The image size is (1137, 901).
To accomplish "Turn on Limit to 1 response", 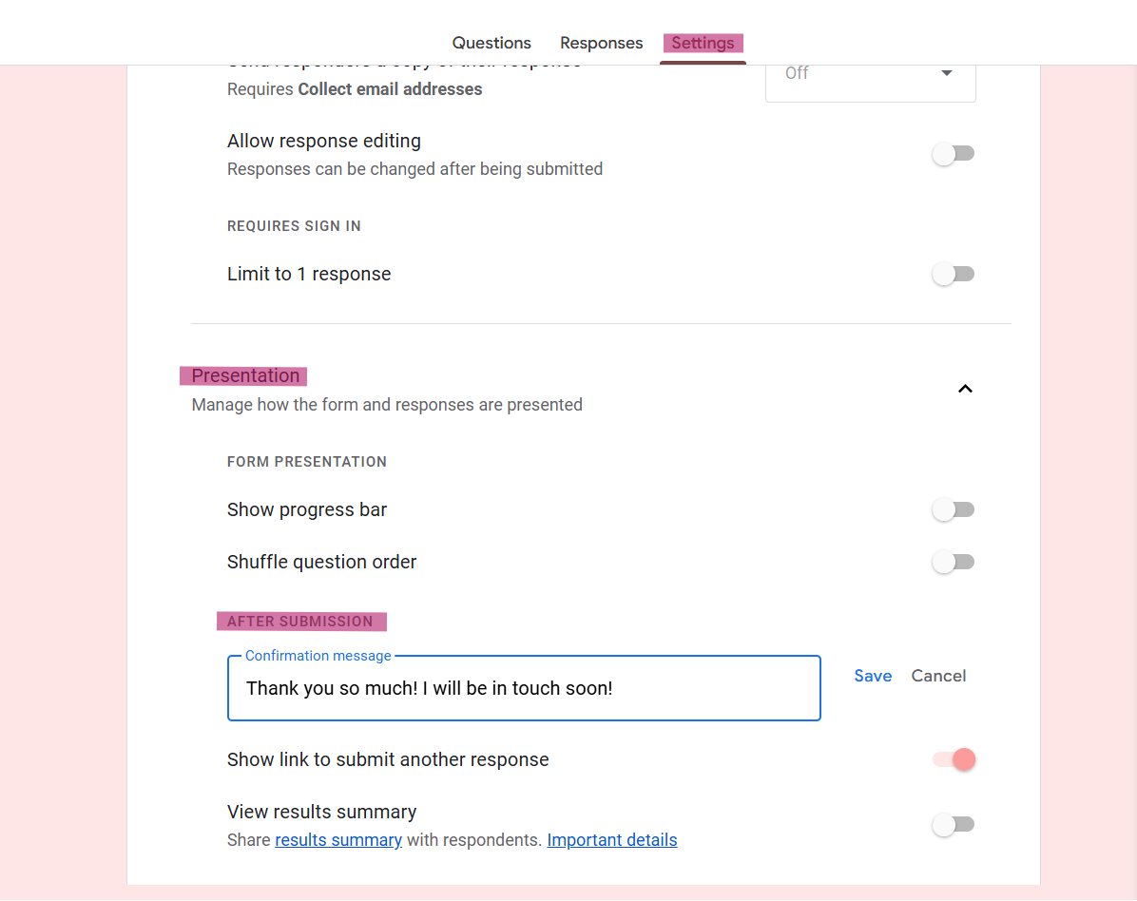I will [954, 275].
